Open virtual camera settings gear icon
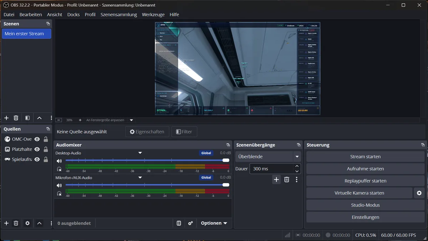Viewport: 428px width, 241px height. click(x=419, y=193)
